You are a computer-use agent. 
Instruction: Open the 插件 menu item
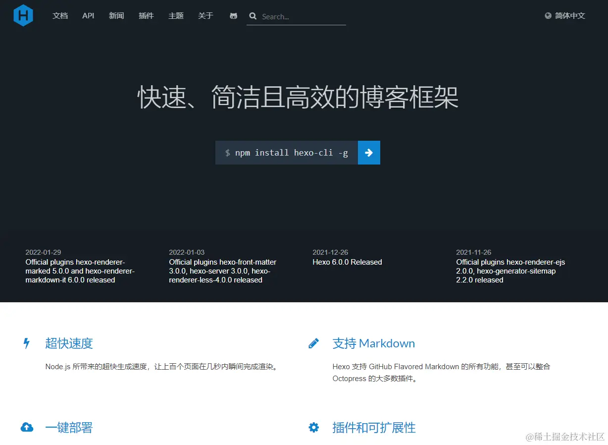(x=146, y=16)
